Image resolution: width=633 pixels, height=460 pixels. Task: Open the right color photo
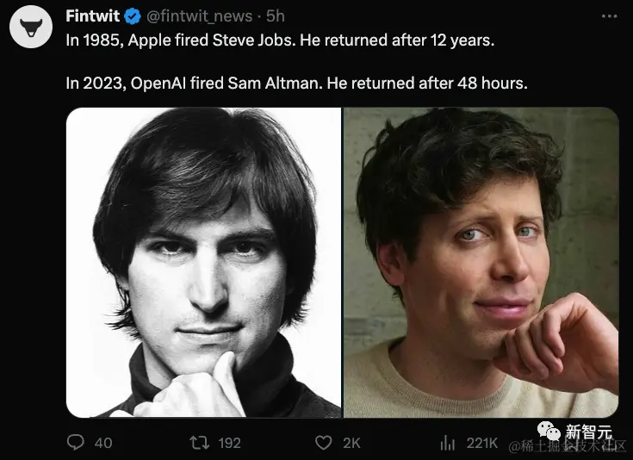pyautogui.click(x=481, y=263)
